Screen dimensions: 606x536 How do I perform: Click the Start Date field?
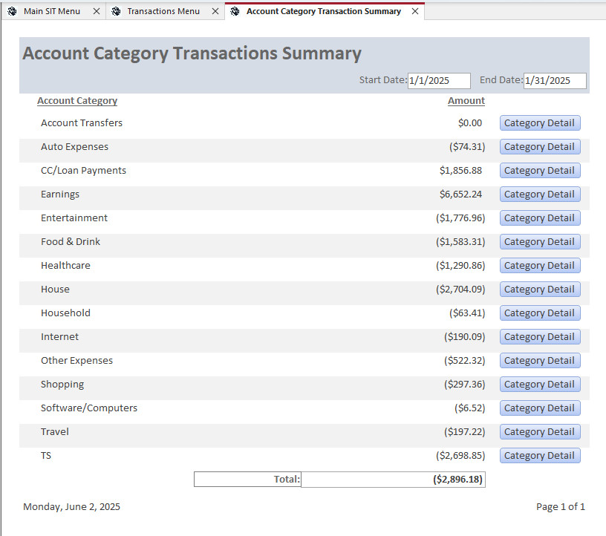(x=439, y=80)
